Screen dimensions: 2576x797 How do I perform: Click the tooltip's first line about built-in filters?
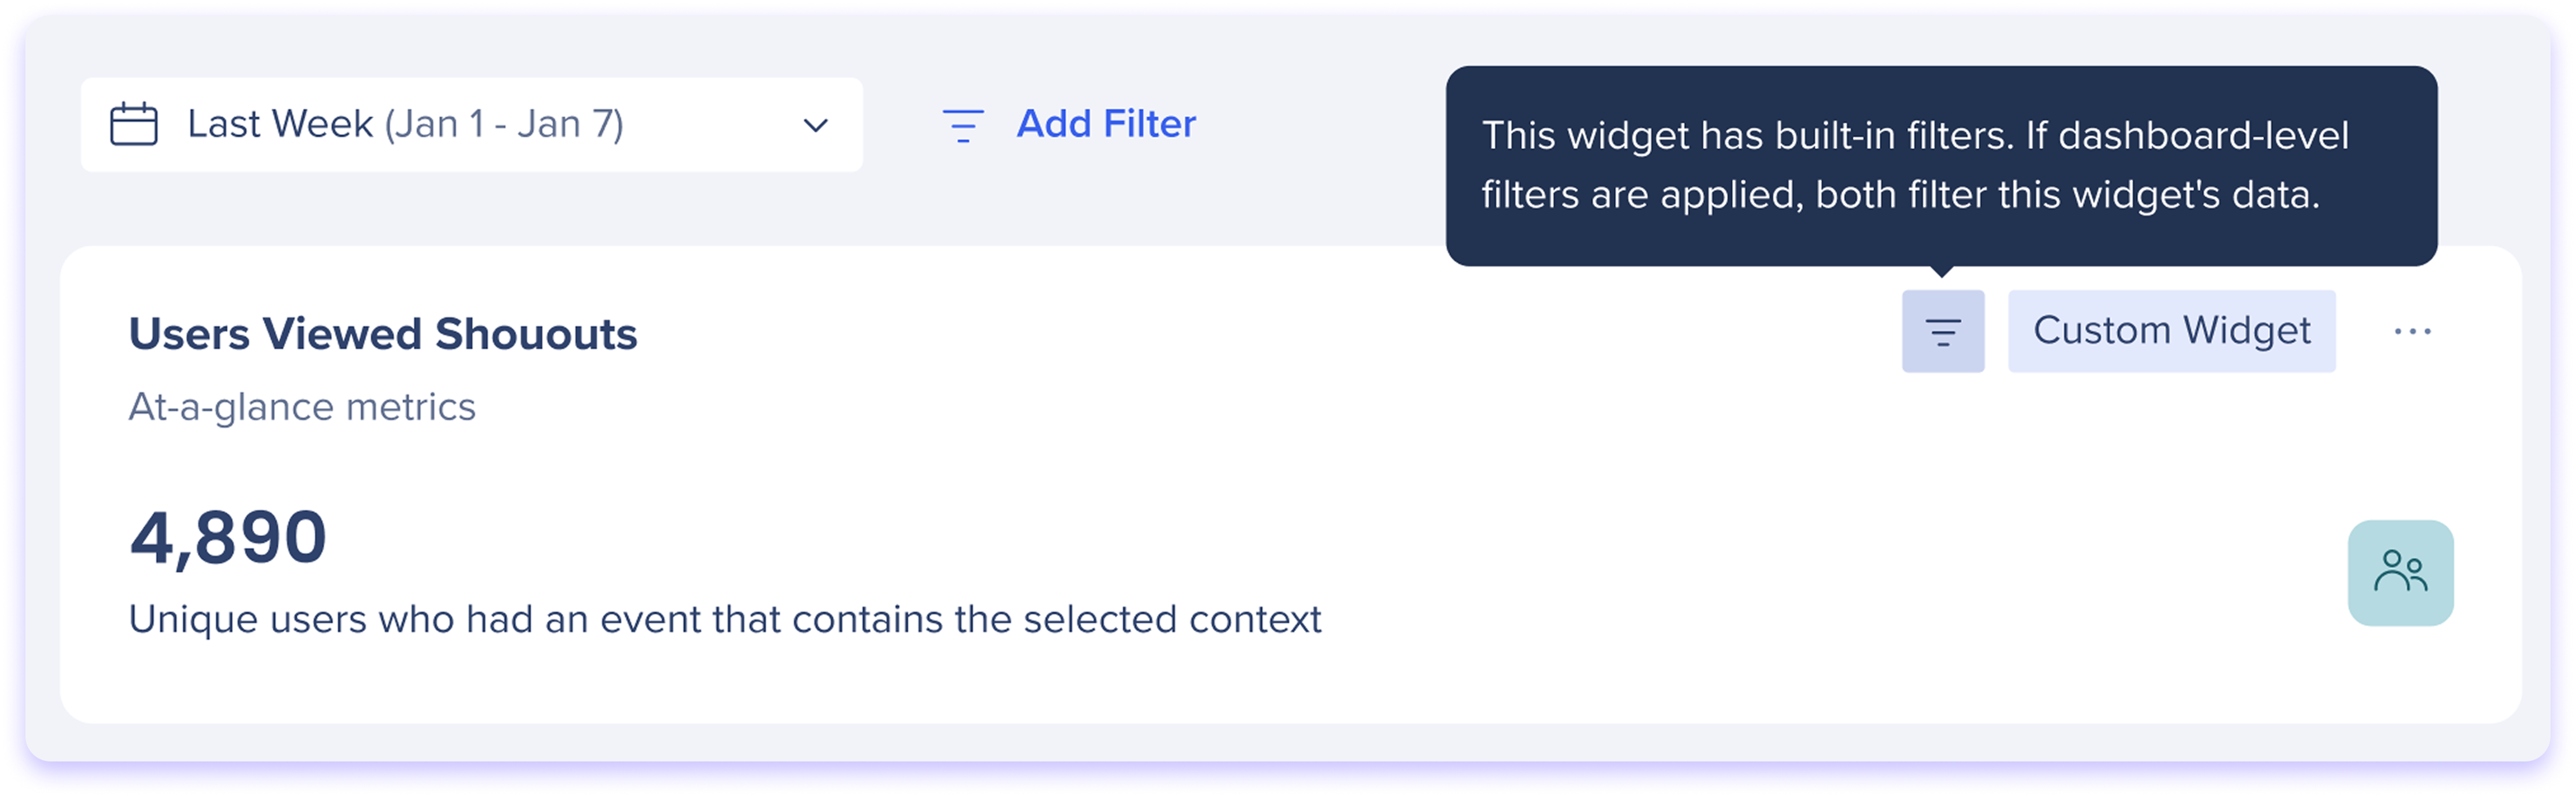pyautogui.click(x=1915, y=136)
